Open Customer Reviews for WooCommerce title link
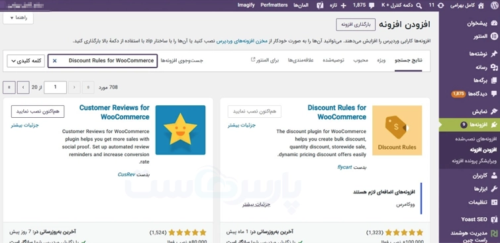Viewport: 500px width, 243px height. point(115,113)
